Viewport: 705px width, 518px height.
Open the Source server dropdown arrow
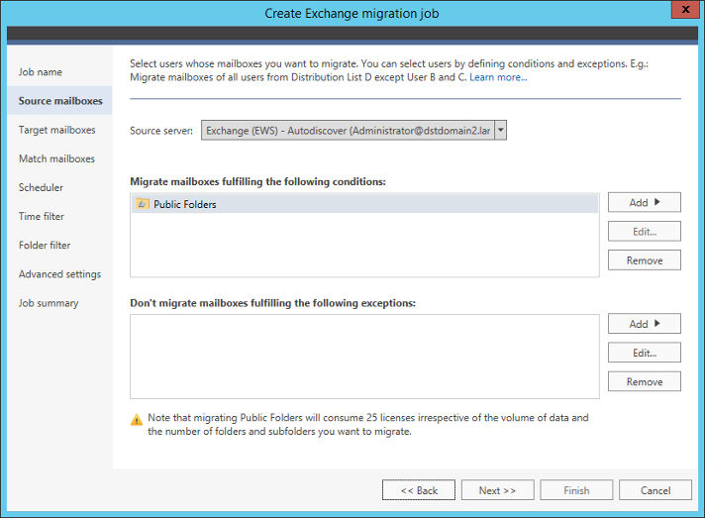click(500, 131)
